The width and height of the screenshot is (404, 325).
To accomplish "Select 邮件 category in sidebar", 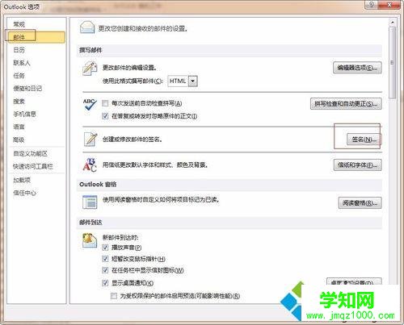I will click(36, 37).
